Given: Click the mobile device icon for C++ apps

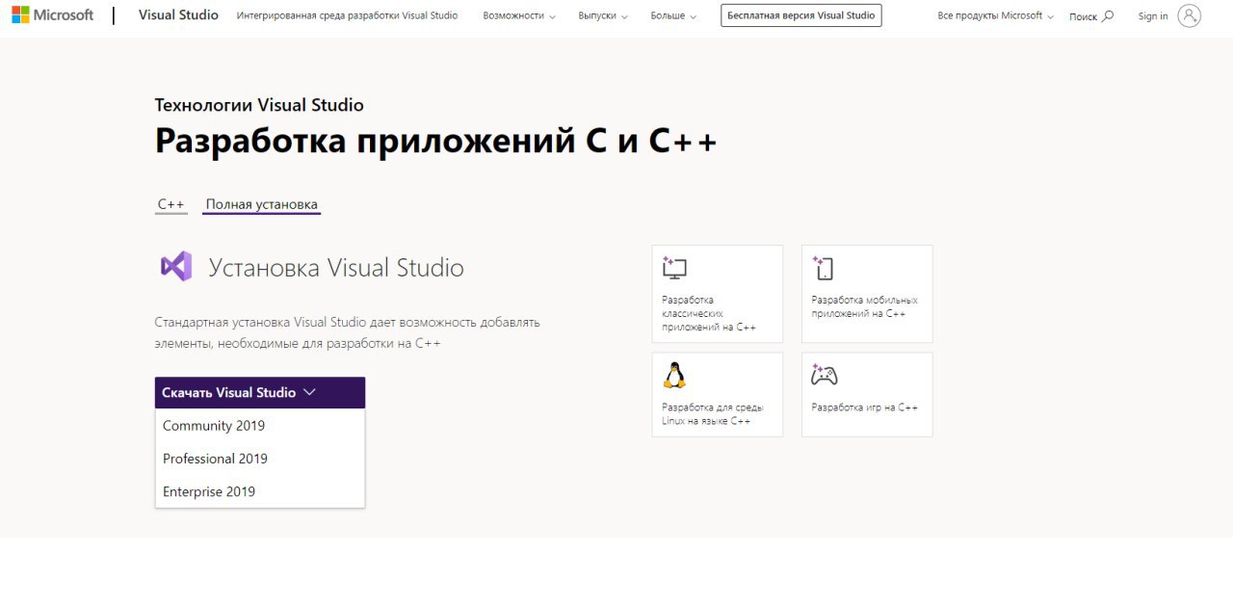Looking at the screenshot, I should tap(822, 268).
